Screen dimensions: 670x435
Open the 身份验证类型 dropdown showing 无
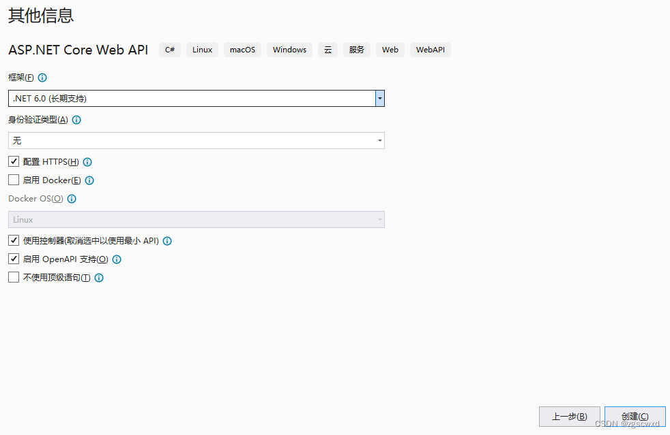click(x=196, y=141)
